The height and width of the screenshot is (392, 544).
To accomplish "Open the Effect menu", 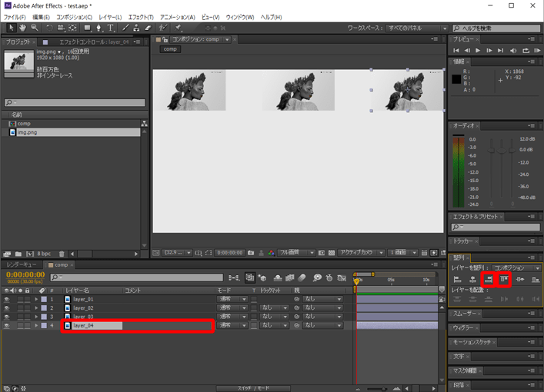I will (141, 17).
